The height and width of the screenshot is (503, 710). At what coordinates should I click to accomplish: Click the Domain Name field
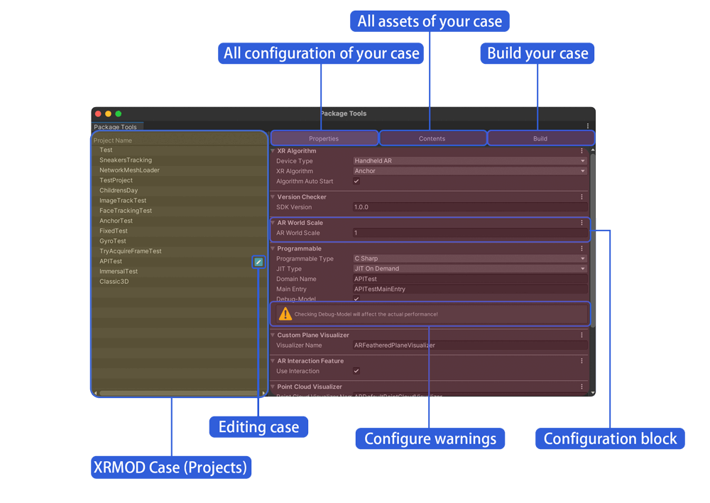tap(470, 279)
